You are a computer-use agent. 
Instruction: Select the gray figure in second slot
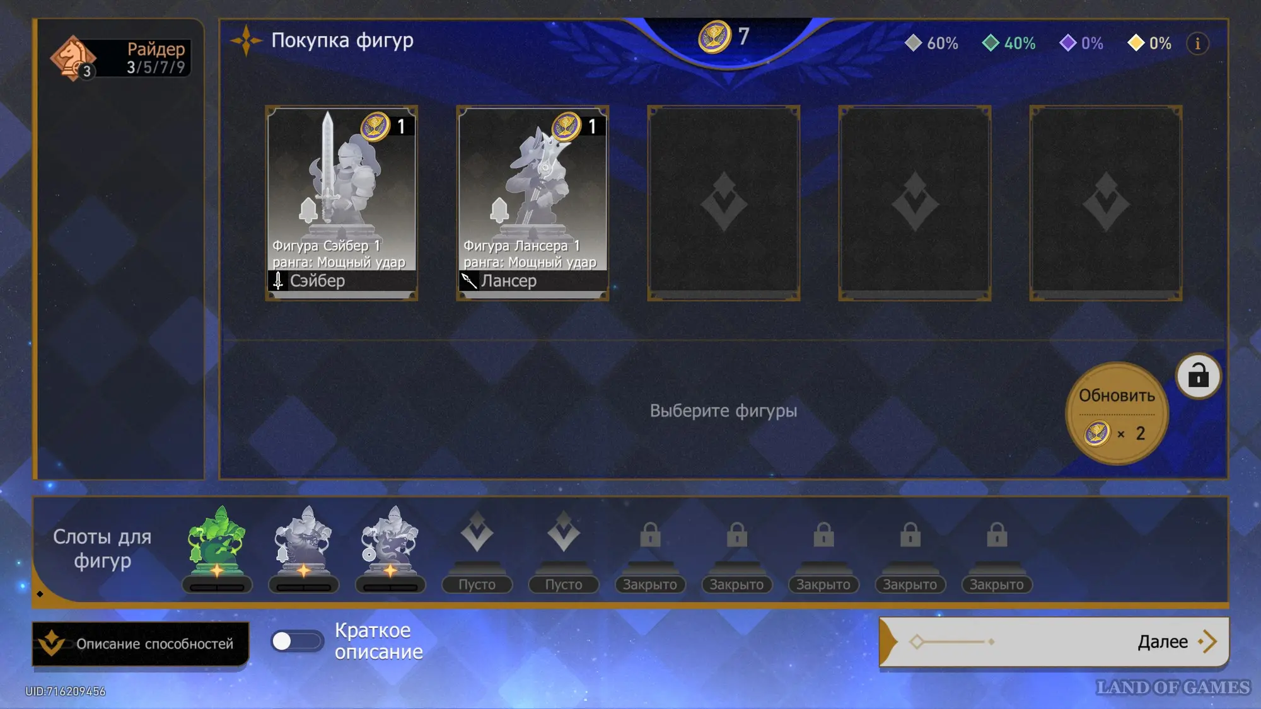[304, 548]
